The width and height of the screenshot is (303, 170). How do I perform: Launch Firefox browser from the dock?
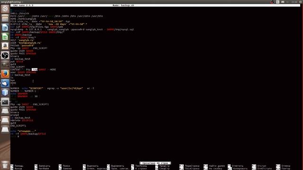[x=5, y=74]
